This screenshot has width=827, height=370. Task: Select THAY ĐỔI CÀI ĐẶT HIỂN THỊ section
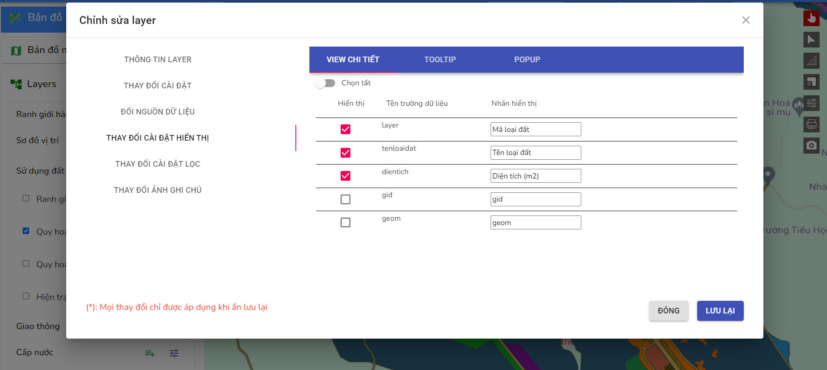point(158,138)
